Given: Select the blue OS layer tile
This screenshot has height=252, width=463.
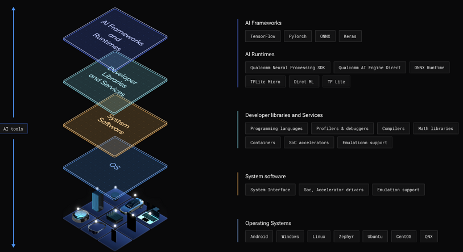Looking at the screenshot, I should (x=115, y=166).
